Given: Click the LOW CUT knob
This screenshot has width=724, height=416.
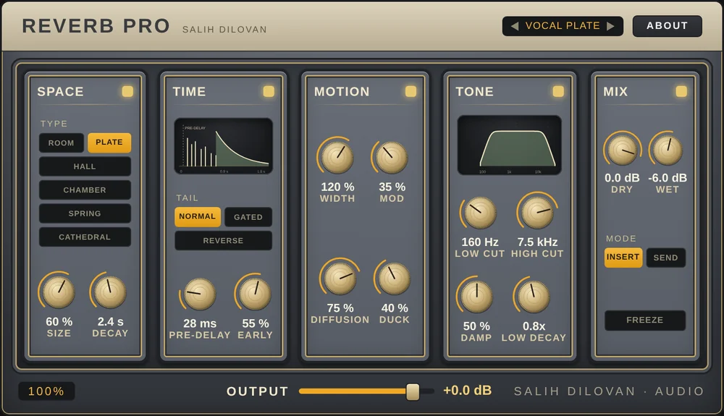Looking at the screenshot, I should pos(480,213).
